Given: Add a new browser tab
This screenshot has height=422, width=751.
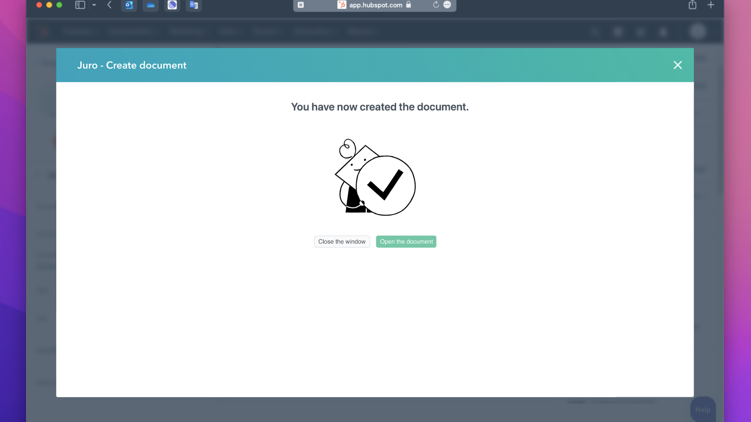Looking at the screenshot, I should 711,5.
